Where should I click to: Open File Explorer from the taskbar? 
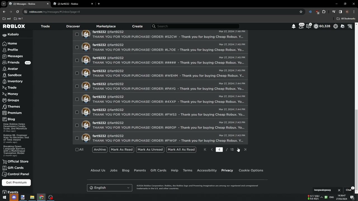tap(32, 197)
